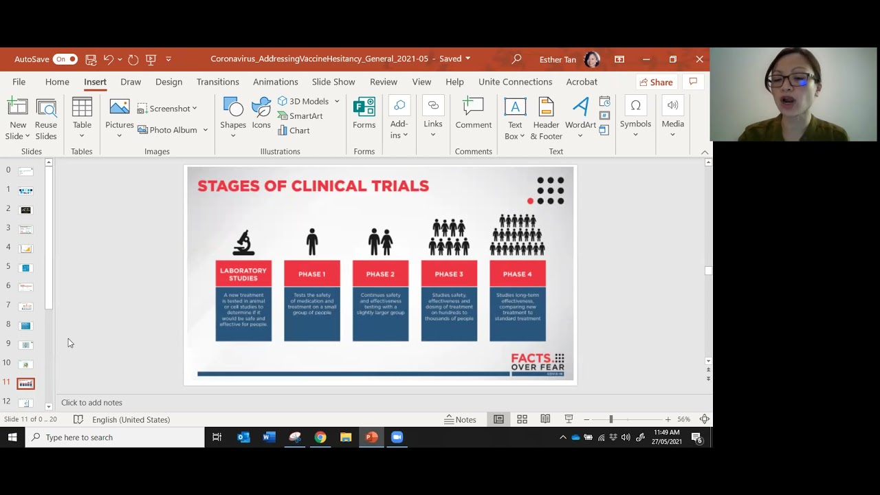Start presentation from beginning icon
The width and height of the screenshot is (880, 495).
151,60
